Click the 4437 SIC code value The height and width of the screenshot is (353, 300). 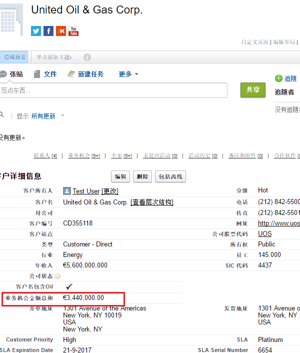point(265,265)
